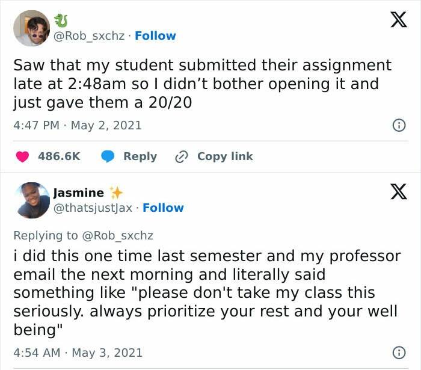
Task: Click the Jasmine display name
Action: point(78,193)
